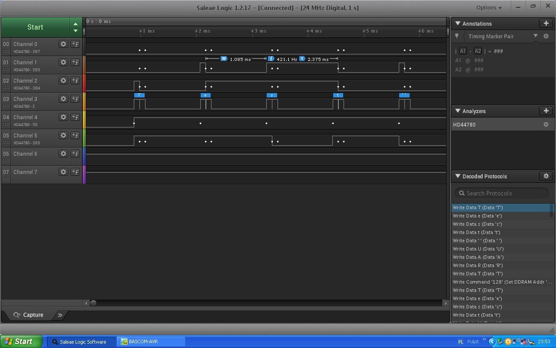Add a new analyzer with plus
Viewport: 556px width, 348px height.
(546, 111)
